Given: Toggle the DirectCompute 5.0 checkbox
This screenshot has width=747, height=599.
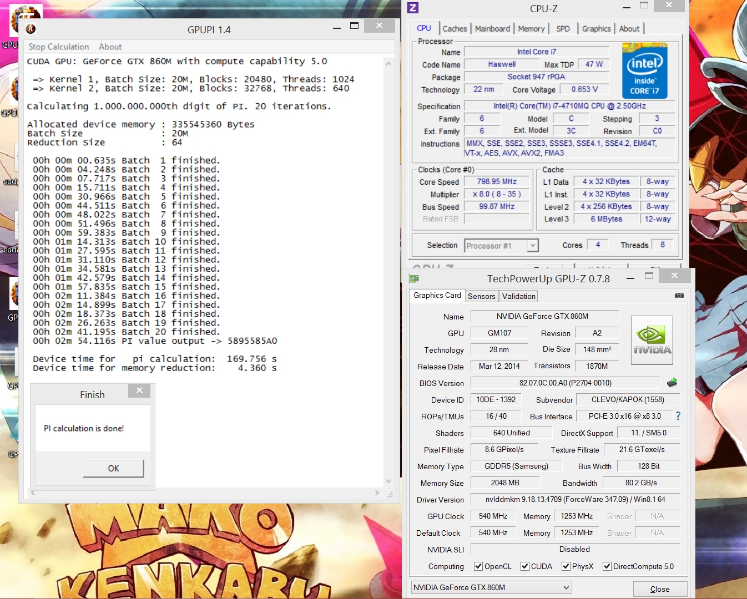Looking at the screenshot, I should click(x=607, y=566).
